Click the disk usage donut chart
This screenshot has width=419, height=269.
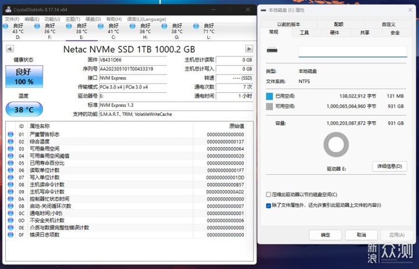click(x=336, y=145)
